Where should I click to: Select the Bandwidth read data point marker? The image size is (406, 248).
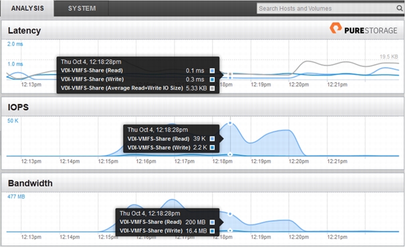pyautogui.click(x=230, y=214)
